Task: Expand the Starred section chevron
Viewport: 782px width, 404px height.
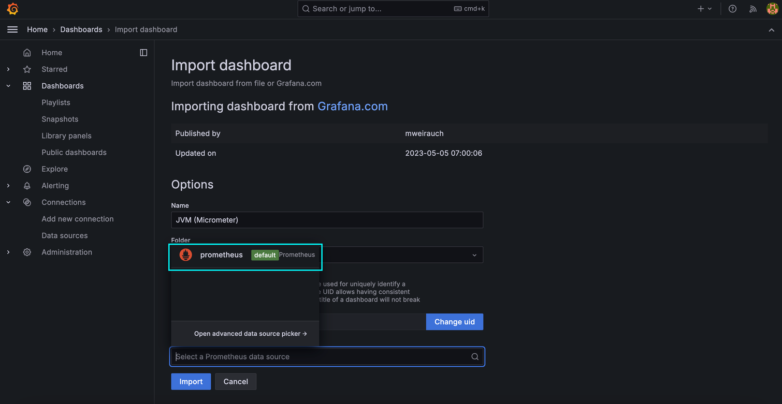Action: 8,69
